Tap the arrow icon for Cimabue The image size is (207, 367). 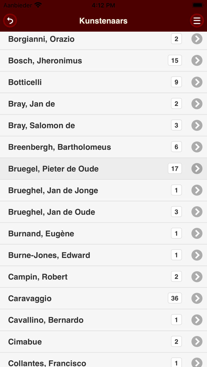point(197,342)
